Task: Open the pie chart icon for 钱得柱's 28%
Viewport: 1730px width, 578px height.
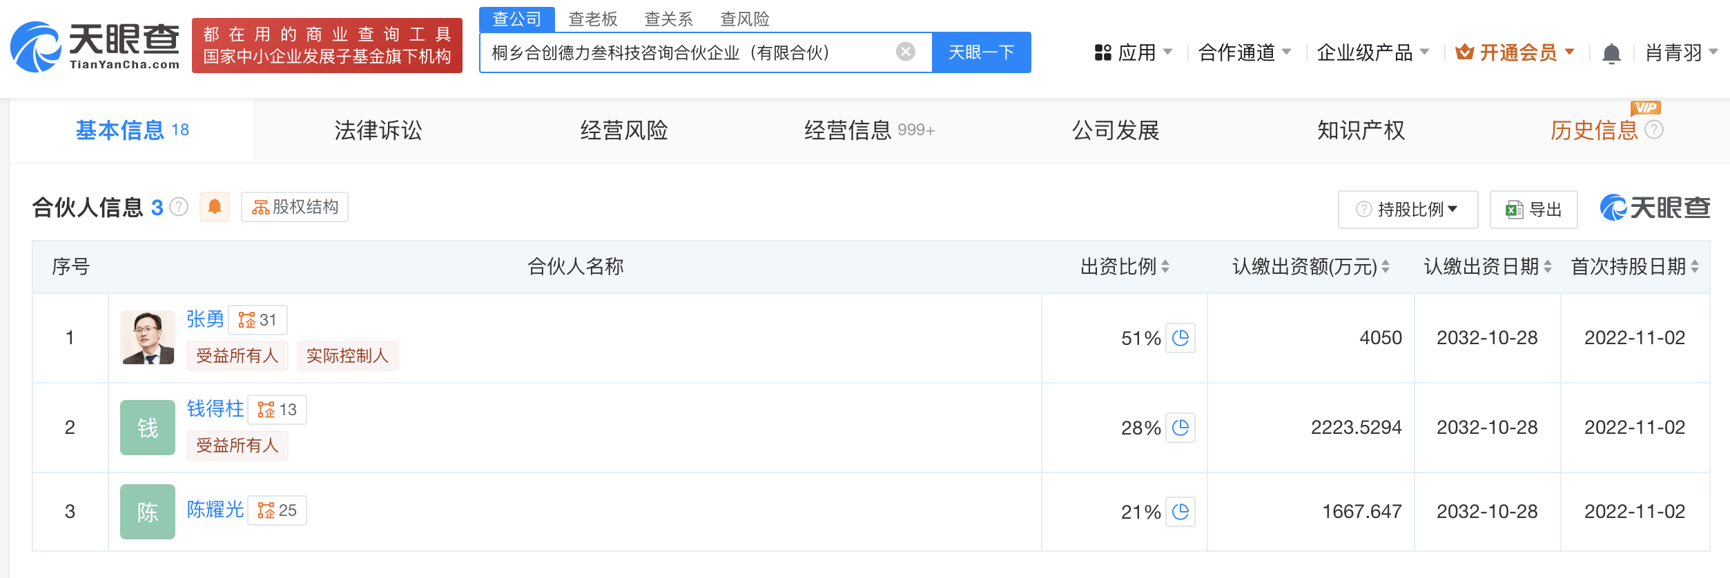Action: click(x=1180, y=428)
